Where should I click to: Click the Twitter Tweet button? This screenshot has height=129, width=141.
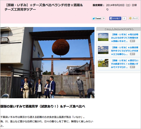tap(97, 19)
